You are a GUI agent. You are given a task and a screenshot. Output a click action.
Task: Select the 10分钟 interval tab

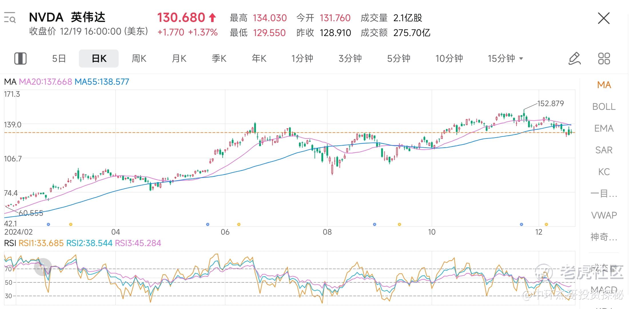pos(449,59)
